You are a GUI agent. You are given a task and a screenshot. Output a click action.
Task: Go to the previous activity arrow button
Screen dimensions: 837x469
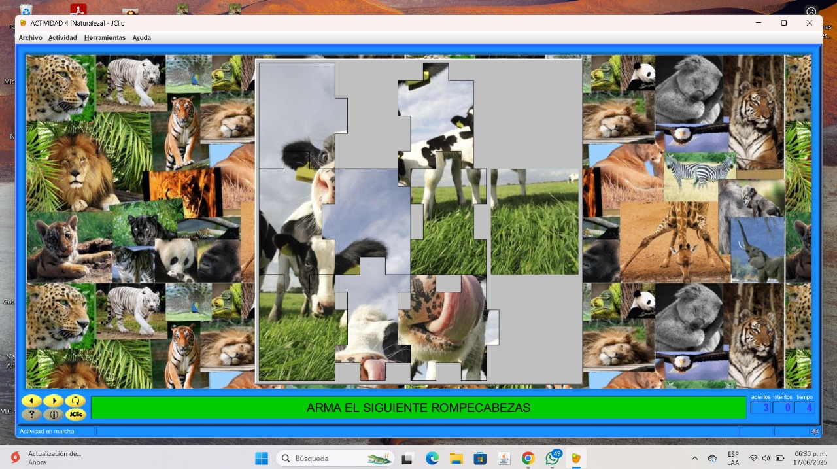click(31, 401)
